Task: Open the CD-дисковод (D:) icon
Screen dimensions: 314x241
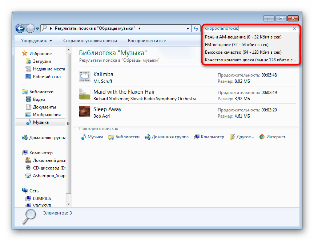Action: [28, 168]
